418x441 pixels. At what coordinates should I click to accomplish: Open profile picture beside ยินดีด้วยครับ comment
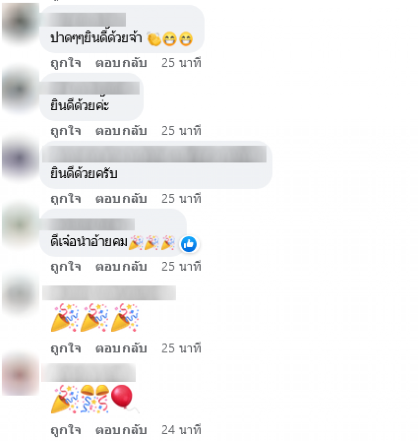20,158
